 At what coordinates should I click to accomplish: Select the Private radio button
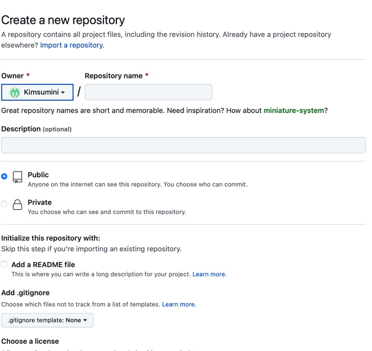point(4,204)
